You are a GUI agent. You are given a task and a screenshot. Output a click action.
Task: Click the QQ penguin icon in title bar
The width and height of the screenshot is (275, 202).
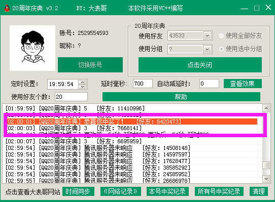coord(7,8)
